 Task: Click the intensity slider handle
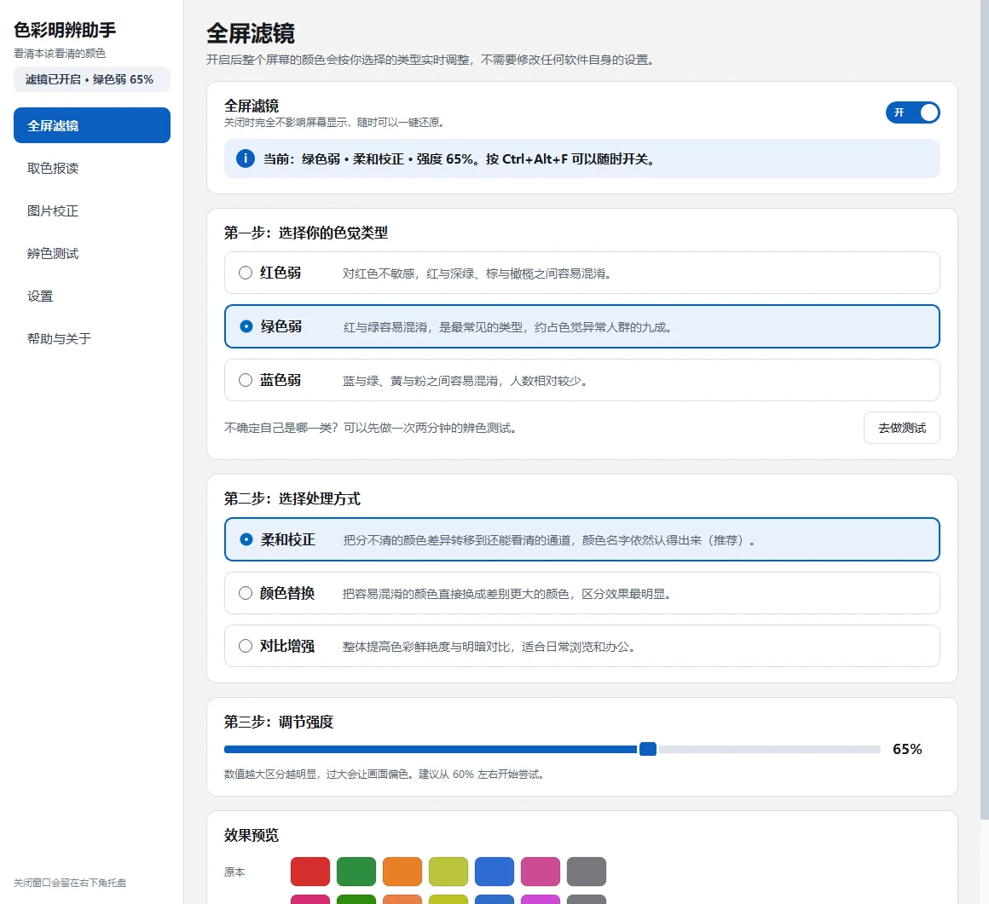(648, 749)
